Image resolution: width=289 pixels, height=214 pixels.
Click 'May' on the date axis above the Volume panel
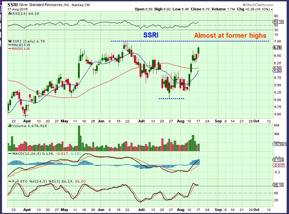(x=64, y=121)
